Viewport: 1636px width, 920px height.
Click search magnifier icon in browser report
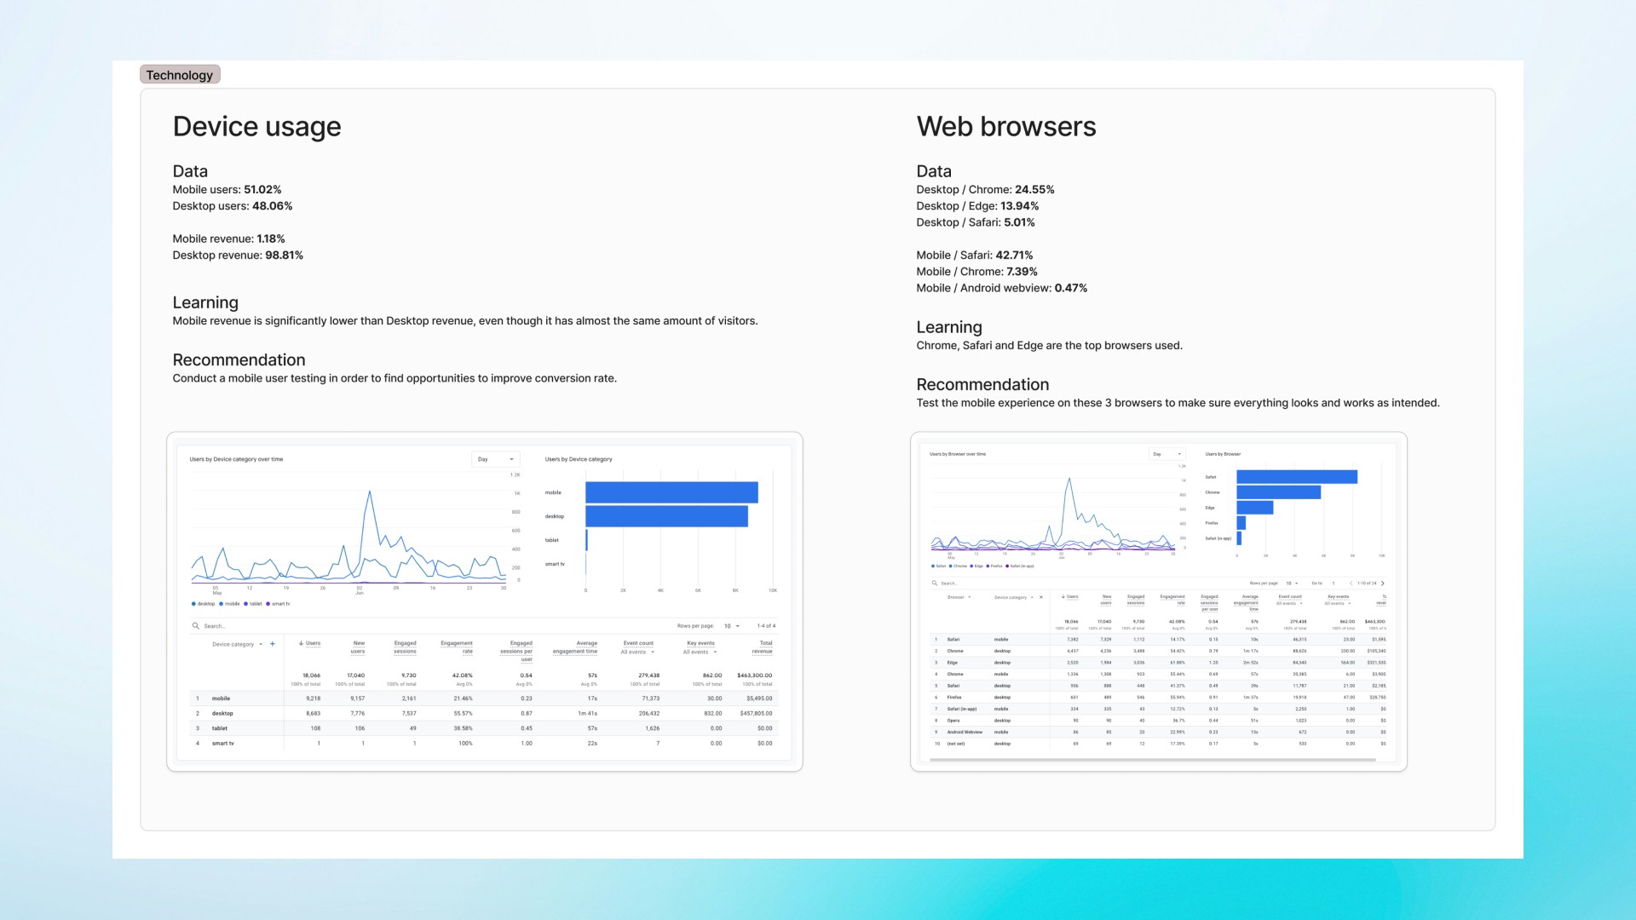click(x=935, y=584)
